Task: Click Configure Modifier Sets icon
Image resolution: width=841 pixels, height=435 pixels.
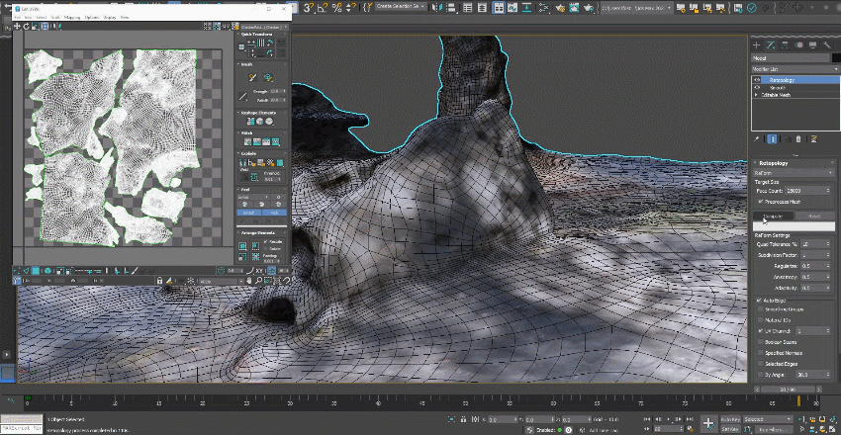Action: point(813,139)
